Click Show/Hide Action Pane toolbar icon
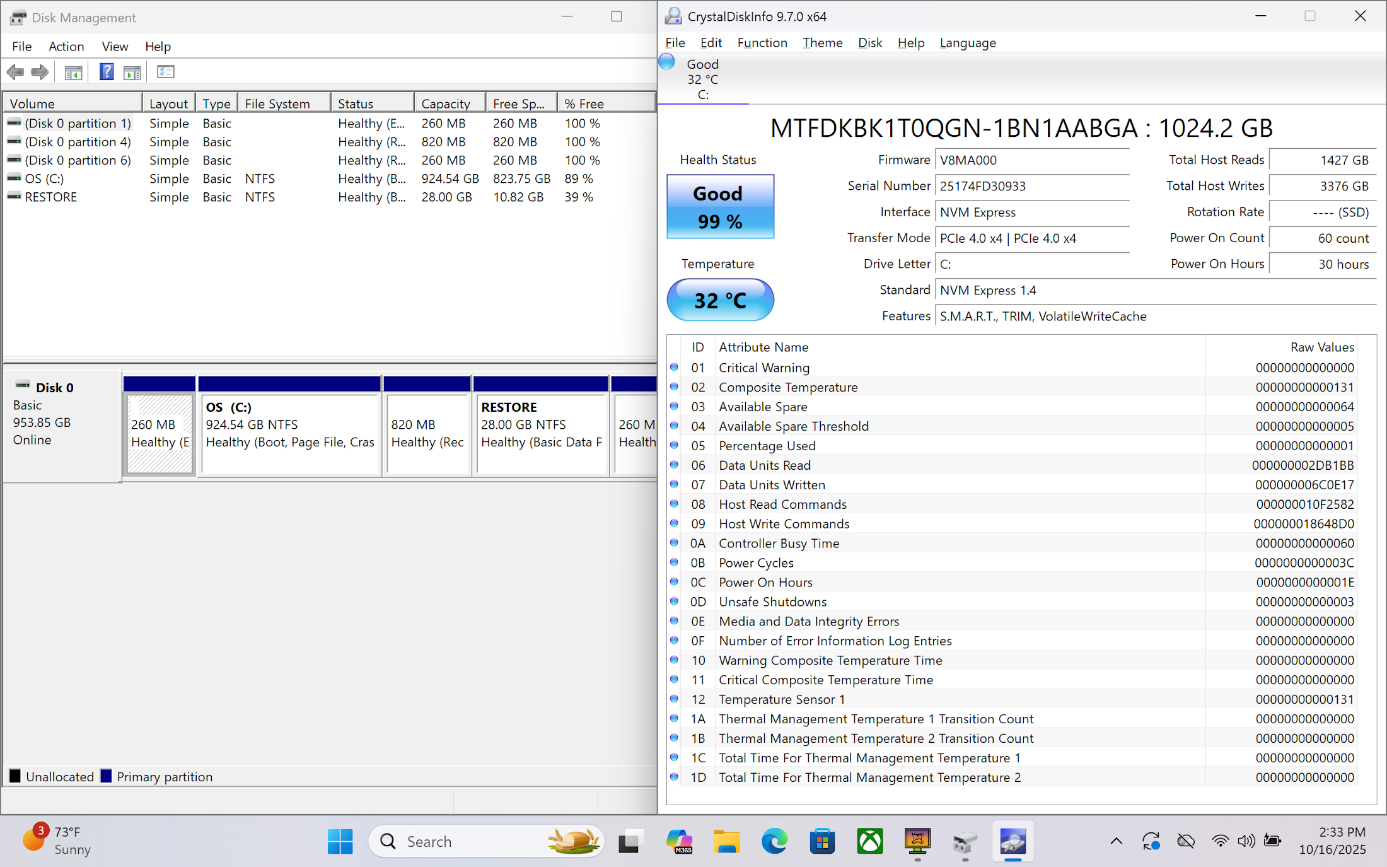This screenshot has height=867, width=1387. 132,73
